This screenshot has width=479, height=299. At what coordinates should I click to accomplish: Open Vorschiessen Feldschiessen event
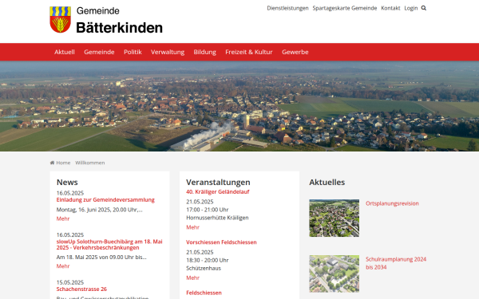[221, 242]
